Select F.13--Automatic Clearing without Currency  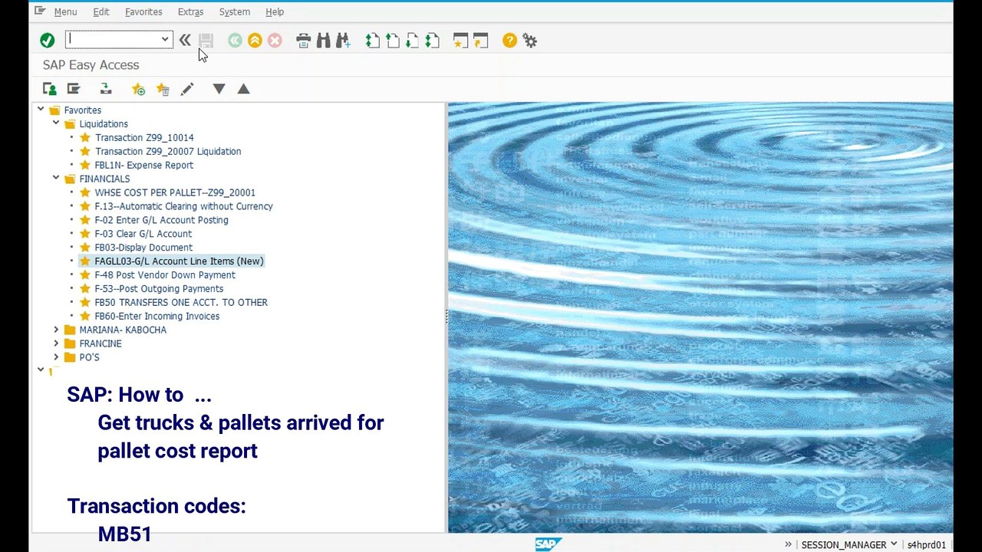pos(183,206)
